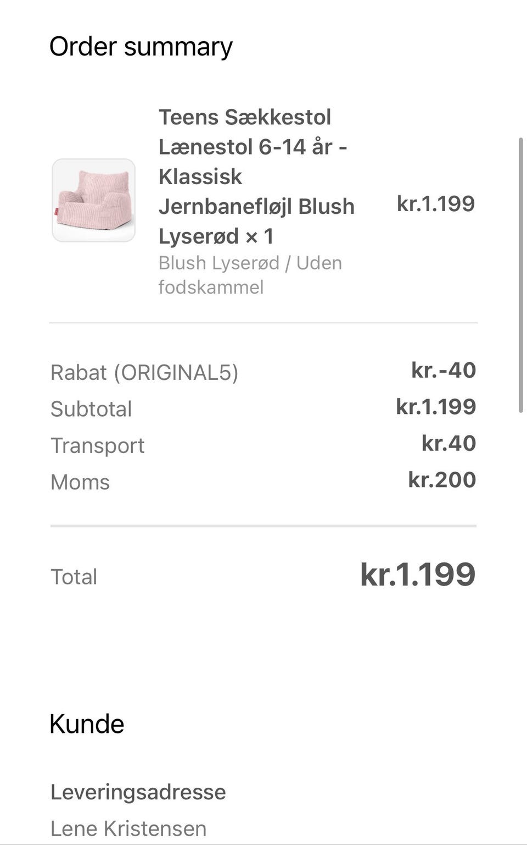Click the Subtotal amount value
Viewport: 527px width, 845px height.
point(436,407)
